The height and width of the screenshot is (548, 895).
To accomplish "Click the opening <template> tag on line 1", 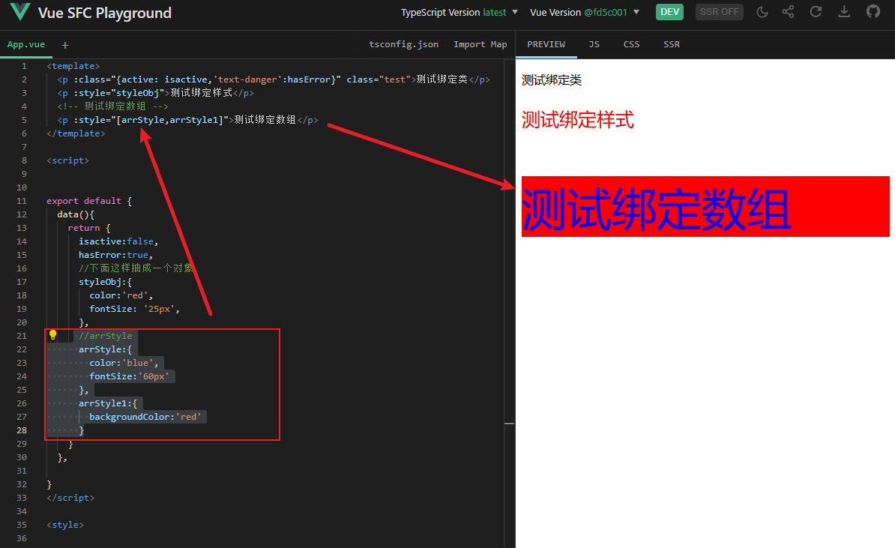I will pos(73,66).
